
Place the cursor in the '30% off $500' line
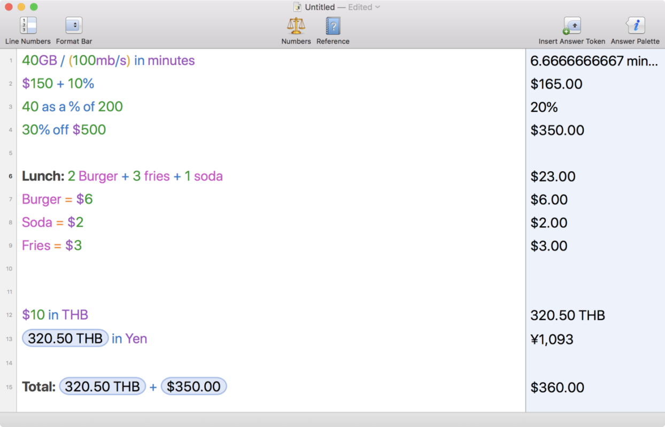pyautogui.click(x=64, y=130)
